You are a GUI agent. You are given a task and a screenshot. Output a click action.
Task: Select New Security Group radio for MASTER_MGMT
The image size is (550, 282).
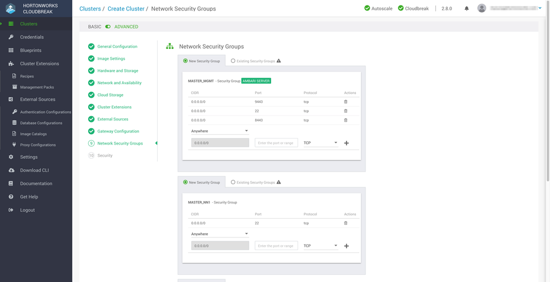[185, 61]
